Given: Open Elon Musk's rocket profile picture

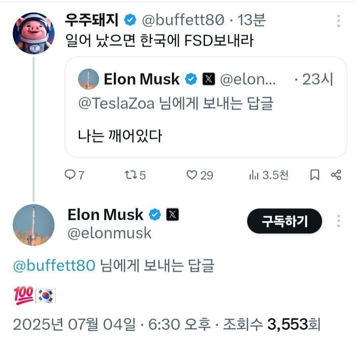Looking at the screenshot, I should [x=33, y=225].
